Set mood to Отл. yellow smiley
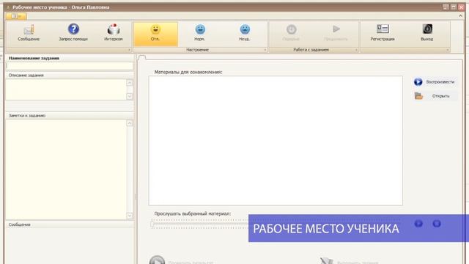This screenshot has height=264, width=469. pyautogui.click(x=155, y=34)
